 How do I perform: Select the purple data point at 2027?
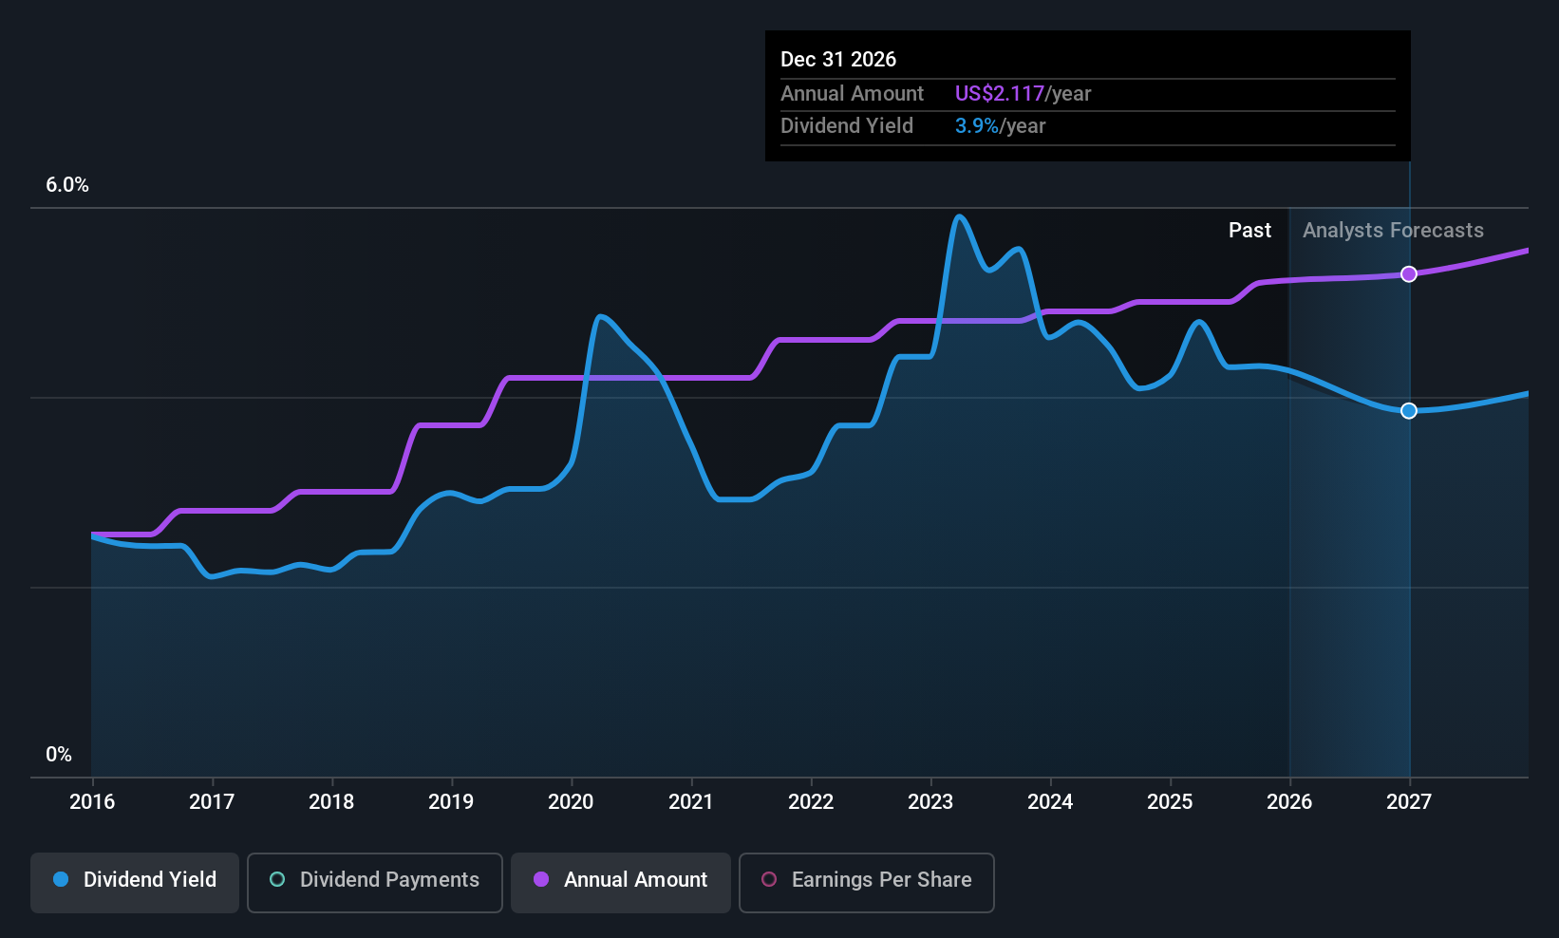(1409, 274)
